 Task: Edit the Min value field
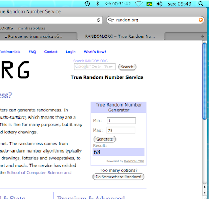pyautogui.click(x=121, y=121)
